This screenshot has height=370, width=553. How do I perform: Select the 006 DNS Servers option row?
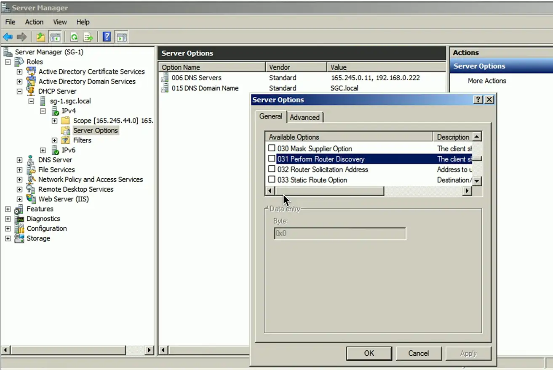196,78
